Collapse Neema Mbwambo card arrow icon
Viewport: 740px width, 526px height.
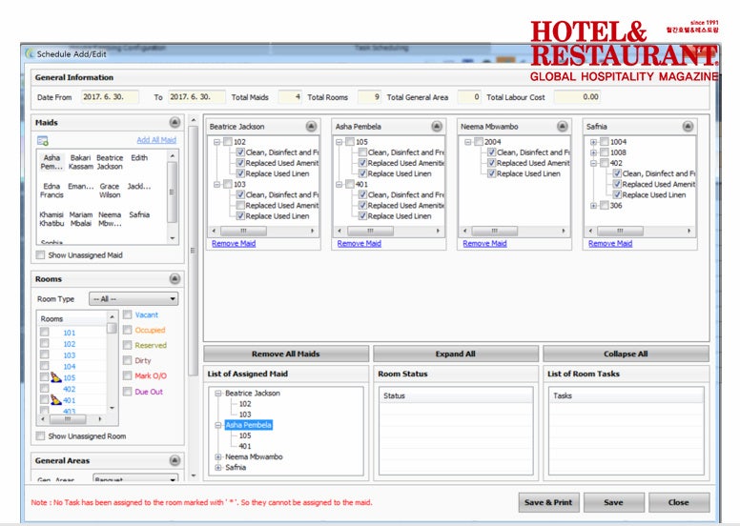tap(562, 127)
